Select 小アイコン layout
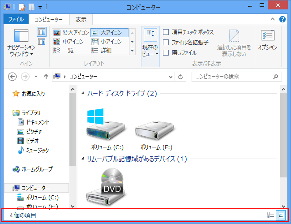The image size is (291, 224). (x=107, y=41)
